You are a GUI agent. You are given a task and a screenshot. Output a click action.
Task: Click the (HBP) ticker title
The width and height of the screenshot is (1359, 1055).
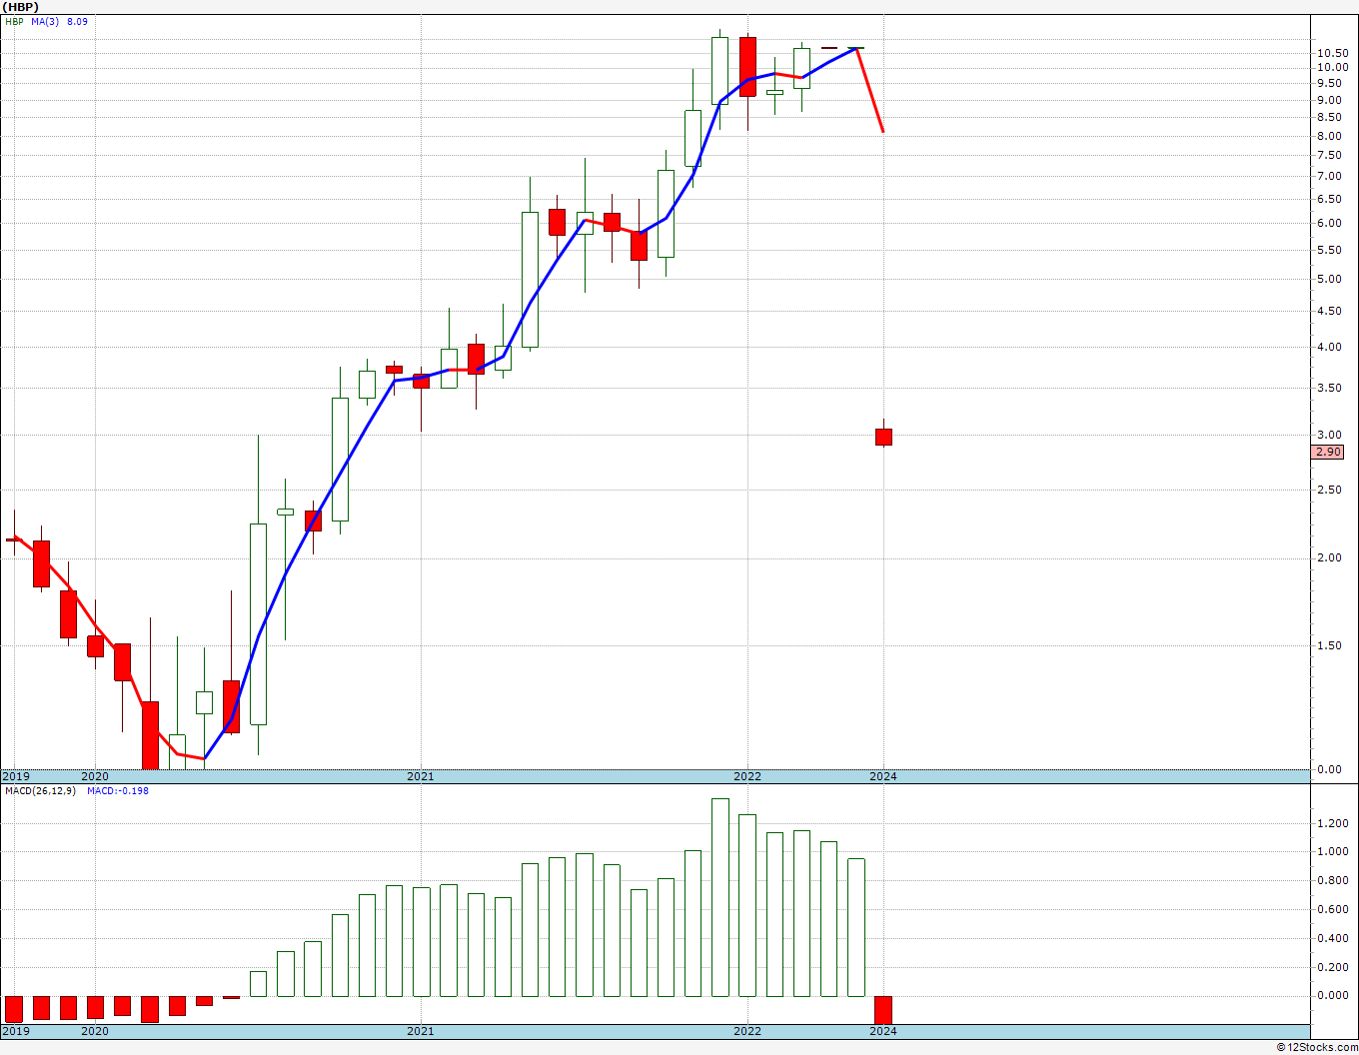pos(19,7)
